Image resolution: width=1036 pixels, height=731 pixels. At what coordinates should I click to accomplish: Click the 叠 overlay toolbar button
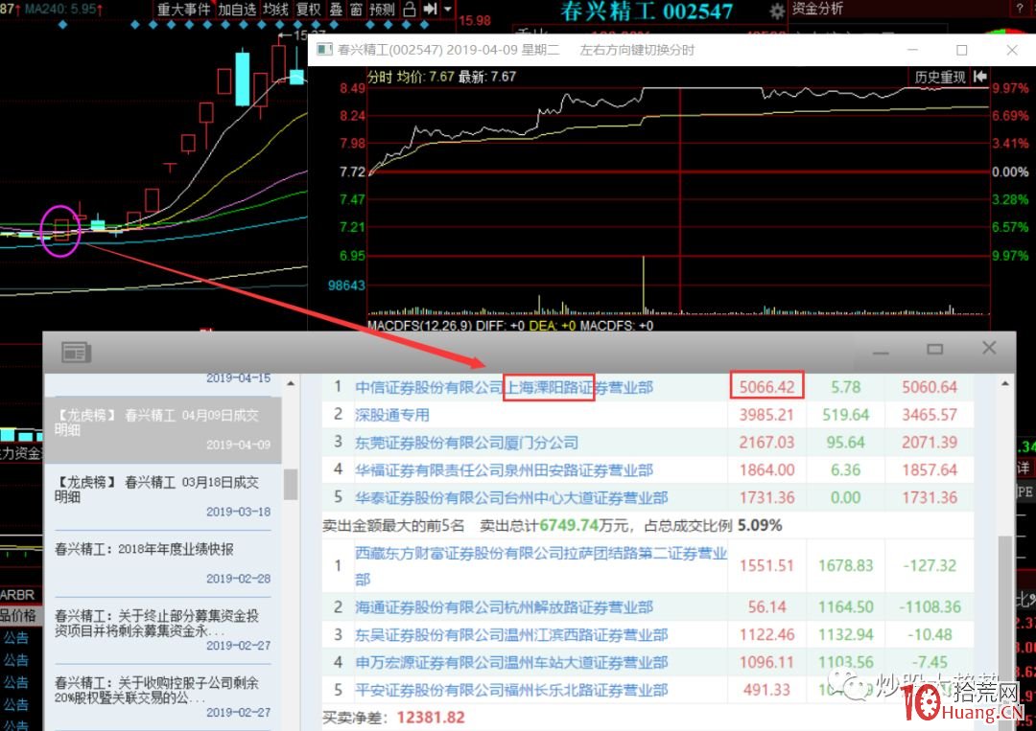336,10
